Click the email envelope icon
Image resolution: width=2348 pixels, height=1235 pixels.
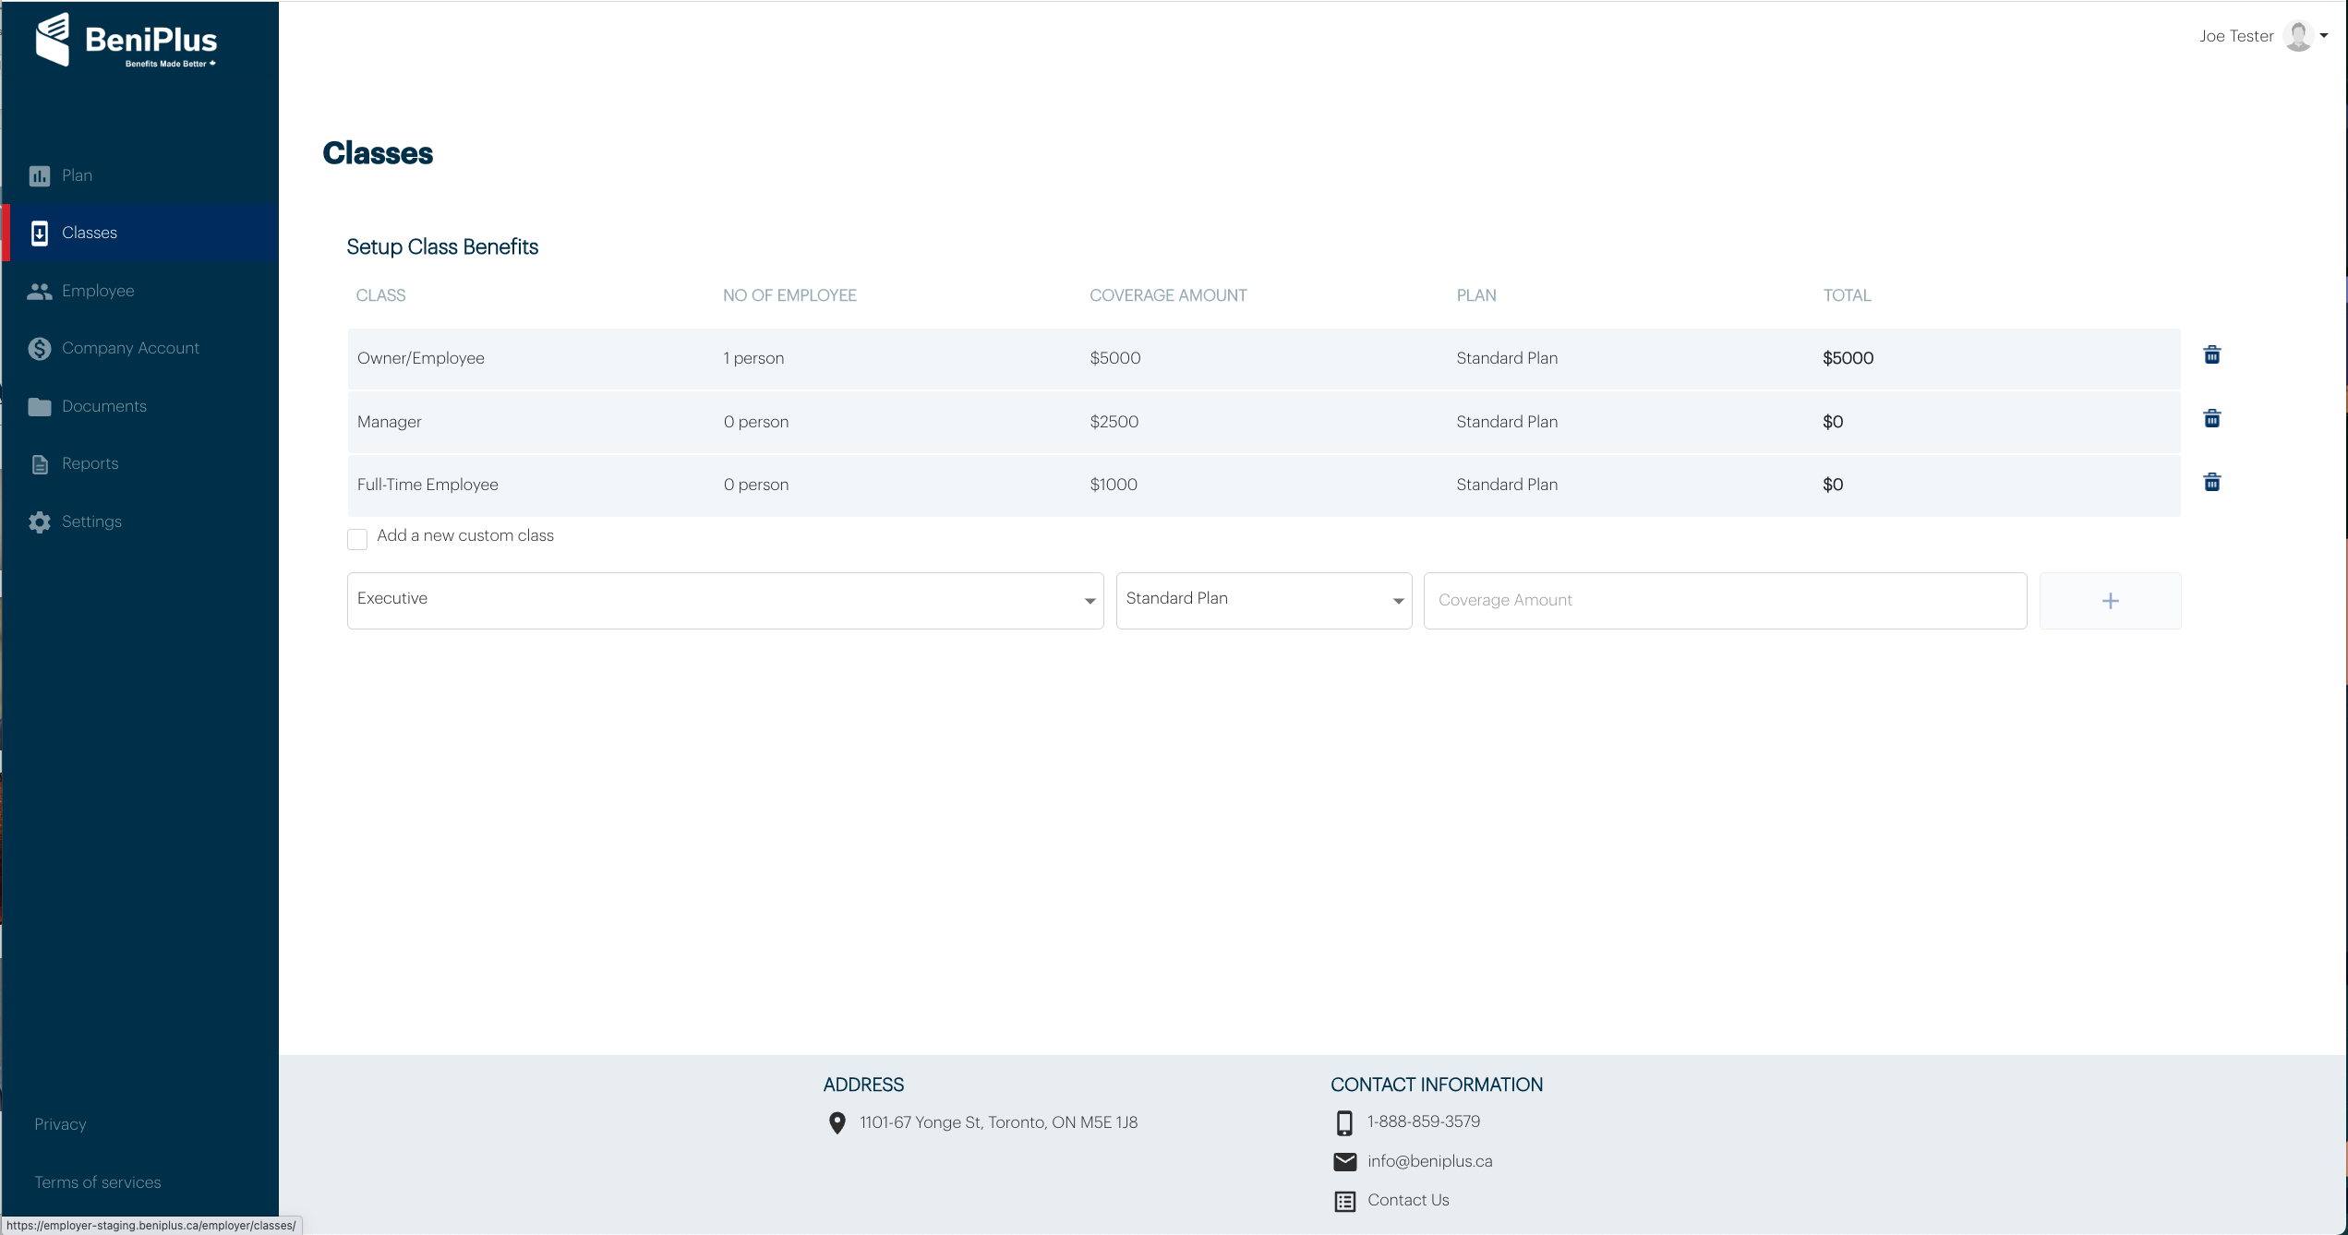point(1344,1162)
